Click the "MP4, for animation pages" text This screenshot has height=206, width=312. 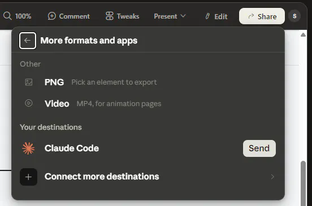tap(119, 103)
